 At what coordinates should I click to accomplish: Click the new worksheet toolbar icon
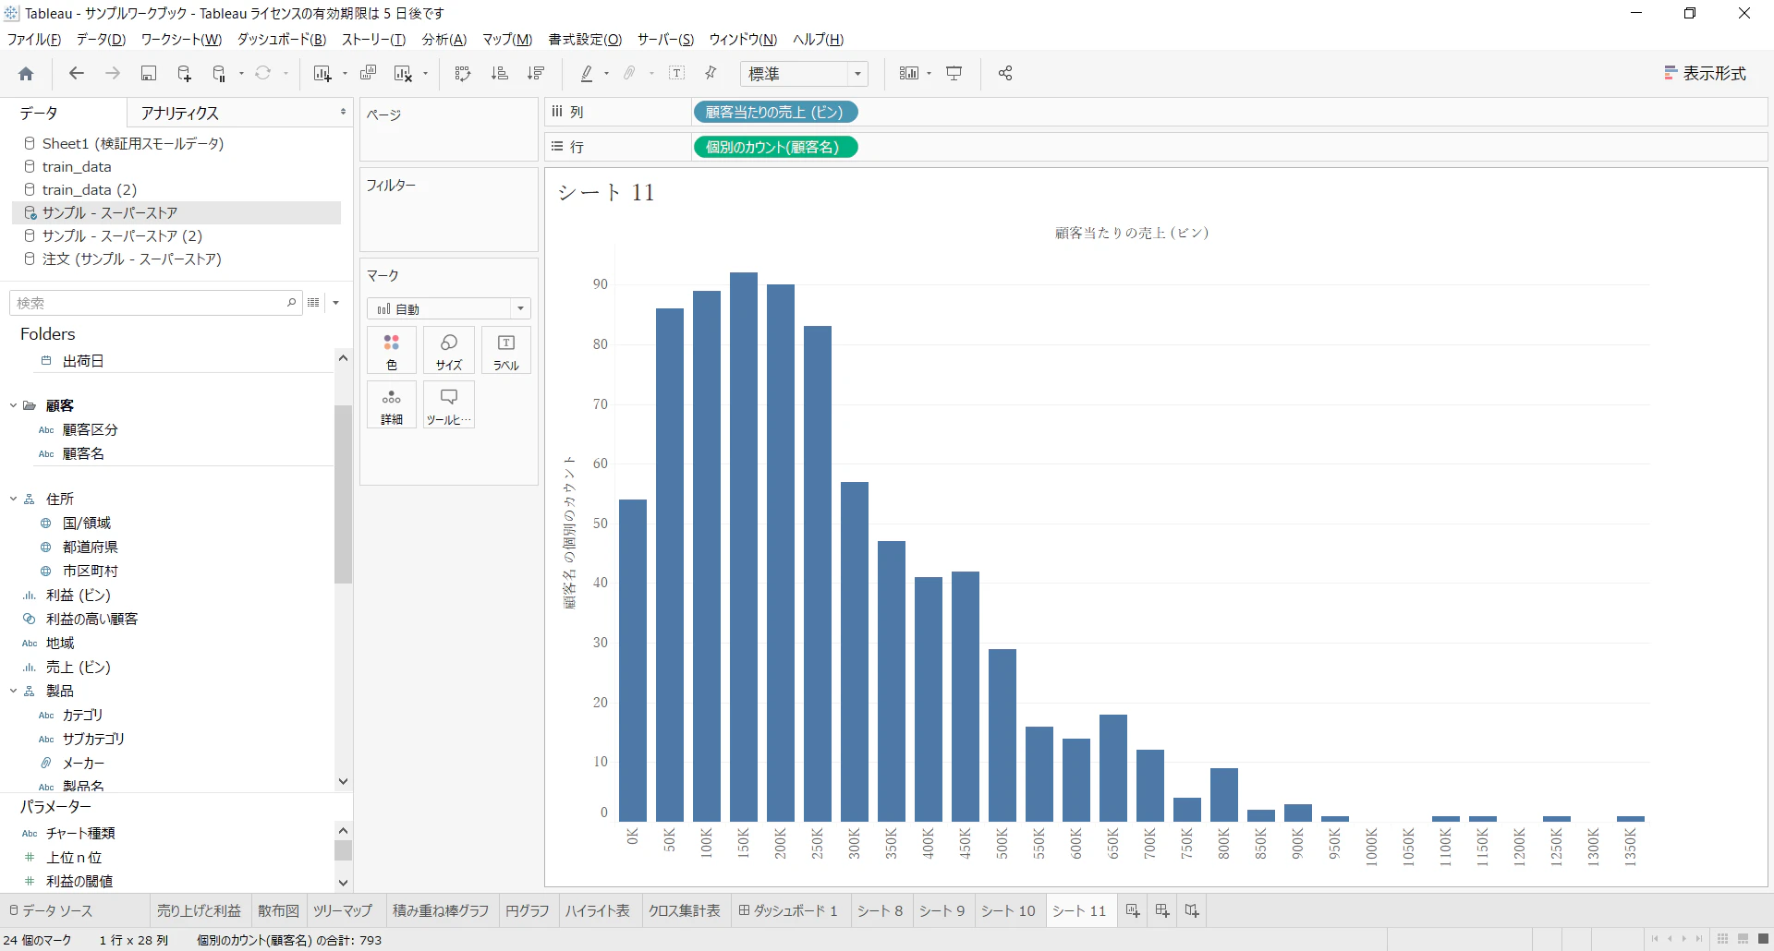(x=322, y=73)
